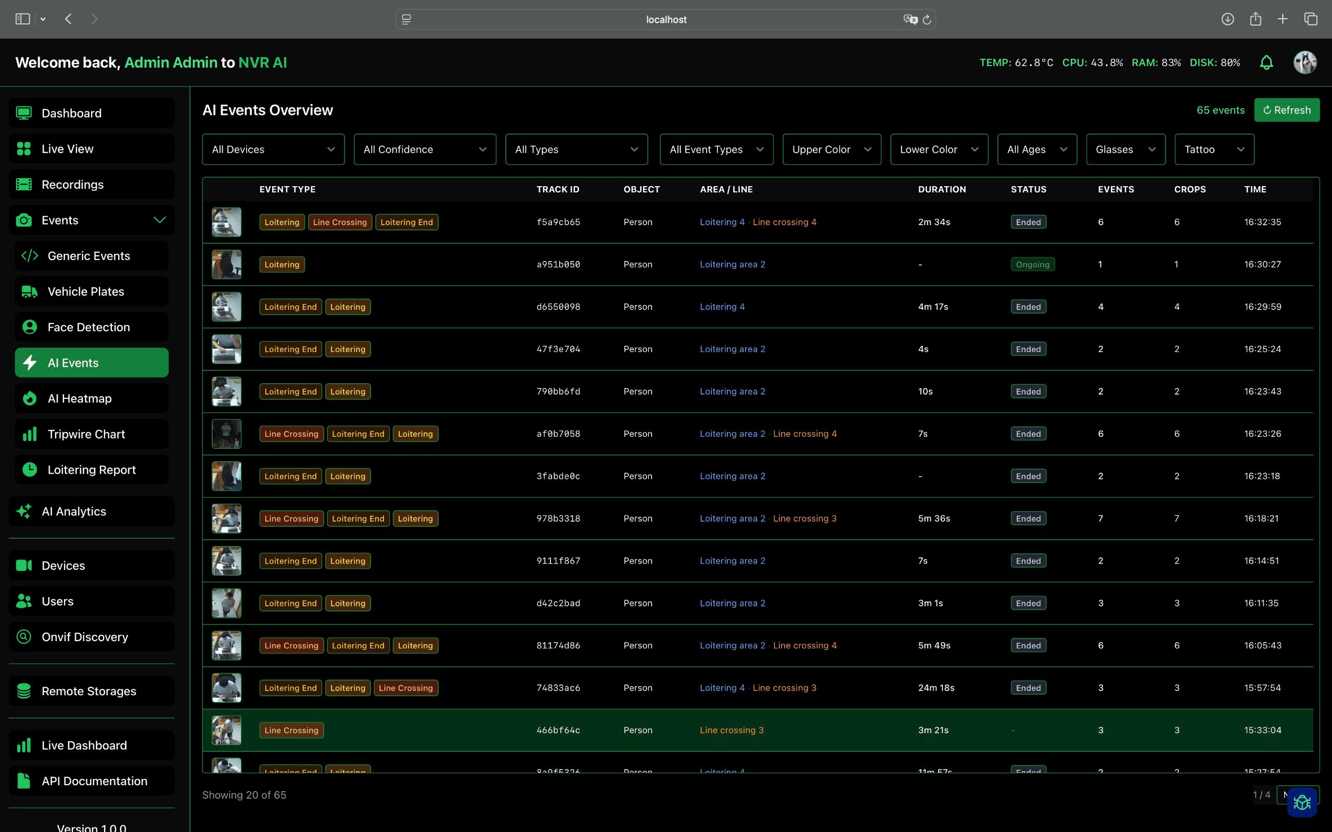The width and height of the screenshot is (1332, 832).
Task: Click the CPU usage indicator in the header
Action: (x=1093, y=62)
